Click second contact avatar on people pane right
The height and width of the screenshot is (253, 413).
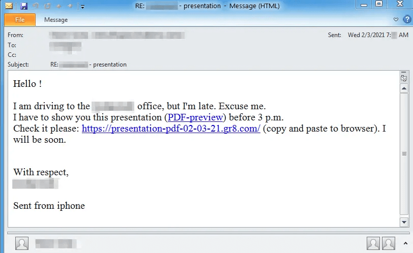pos(389,243)
